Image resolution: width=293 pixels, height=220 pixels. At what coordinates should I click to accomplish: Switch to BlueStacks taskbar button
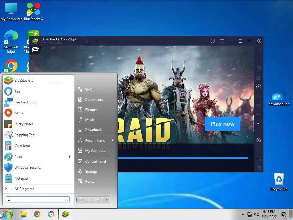65,214
